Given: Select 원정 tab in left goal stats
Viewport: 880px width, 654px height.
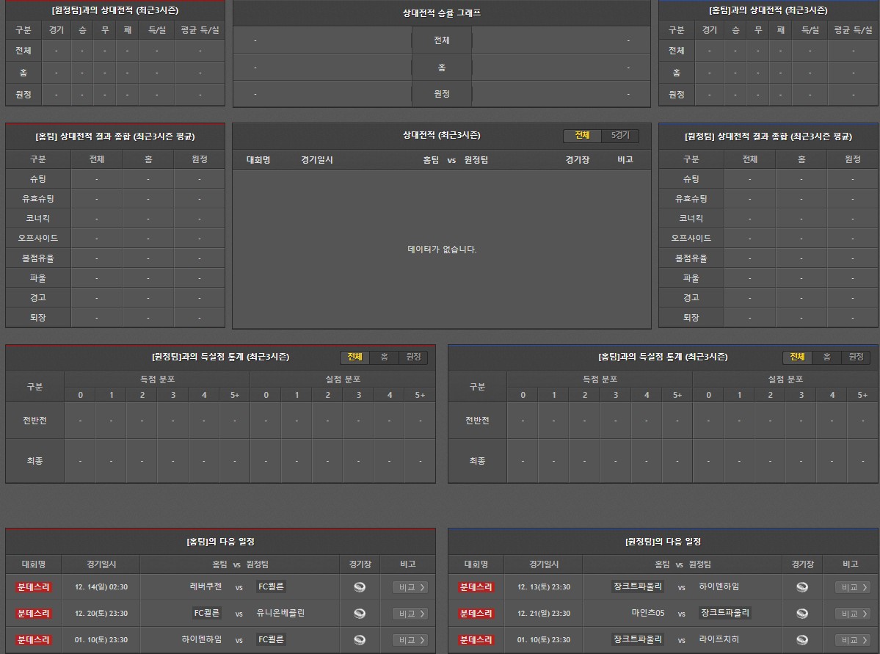Looking at the screenshot, I should 413,357.
